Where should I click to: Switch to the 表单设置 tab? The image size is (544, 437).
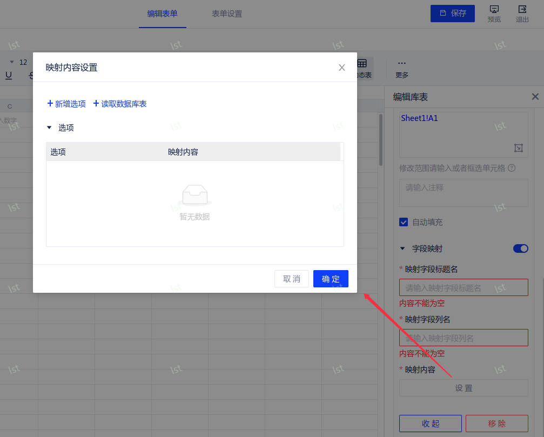tap(227, 14)
